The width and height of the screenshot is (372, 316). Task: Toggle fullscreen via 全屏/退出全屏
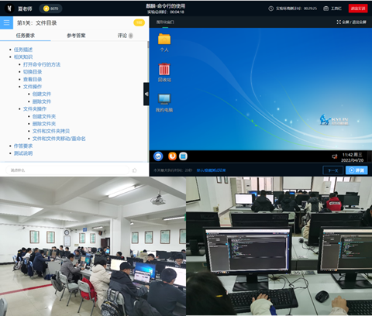click(x=352, y=22)
